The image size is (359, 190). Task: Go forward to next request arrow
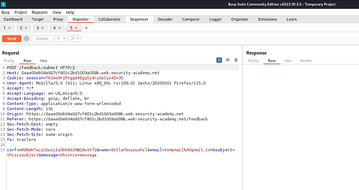coord(72,38)
